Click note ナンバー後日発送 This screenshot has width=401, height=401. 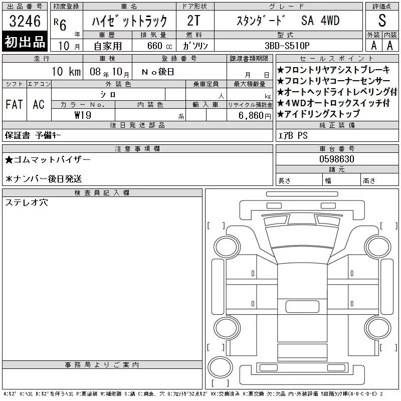tap(44, 179)
